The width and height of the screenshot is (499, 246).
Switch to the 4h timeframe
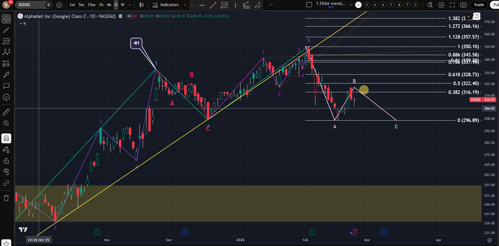(x=109, y=5)
